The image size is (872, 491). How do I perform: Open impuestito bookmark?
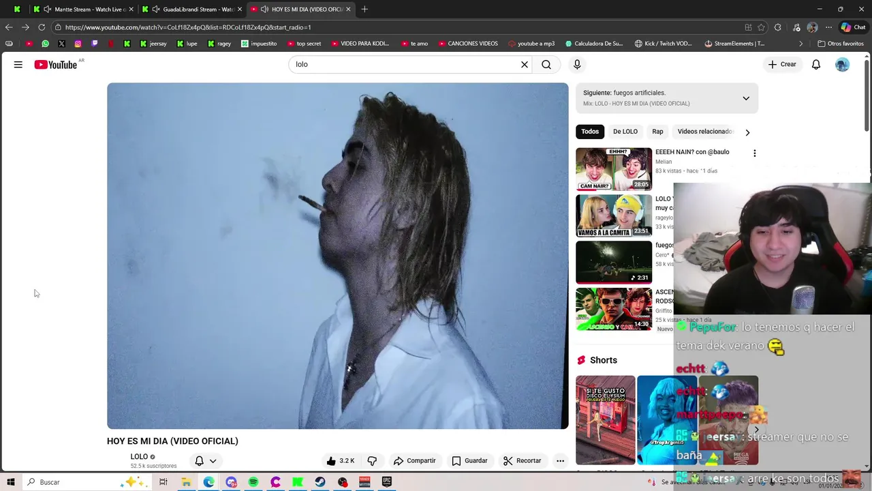click(x=259, y=44)
